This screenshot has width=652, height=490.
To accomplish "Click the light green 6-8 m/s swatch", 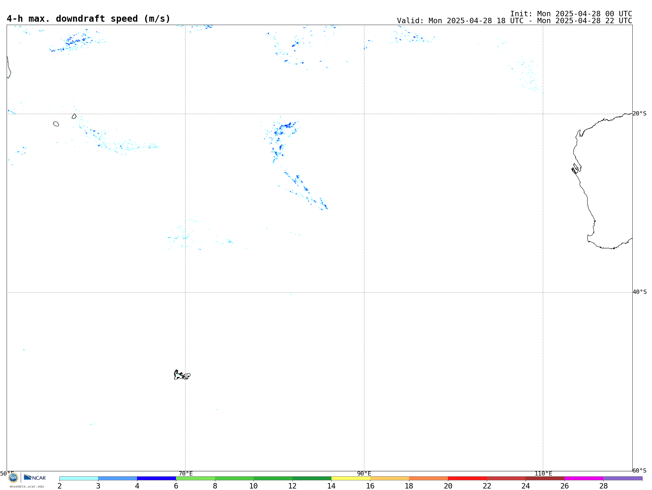I will pyautogui.click(x=195, y=478).
